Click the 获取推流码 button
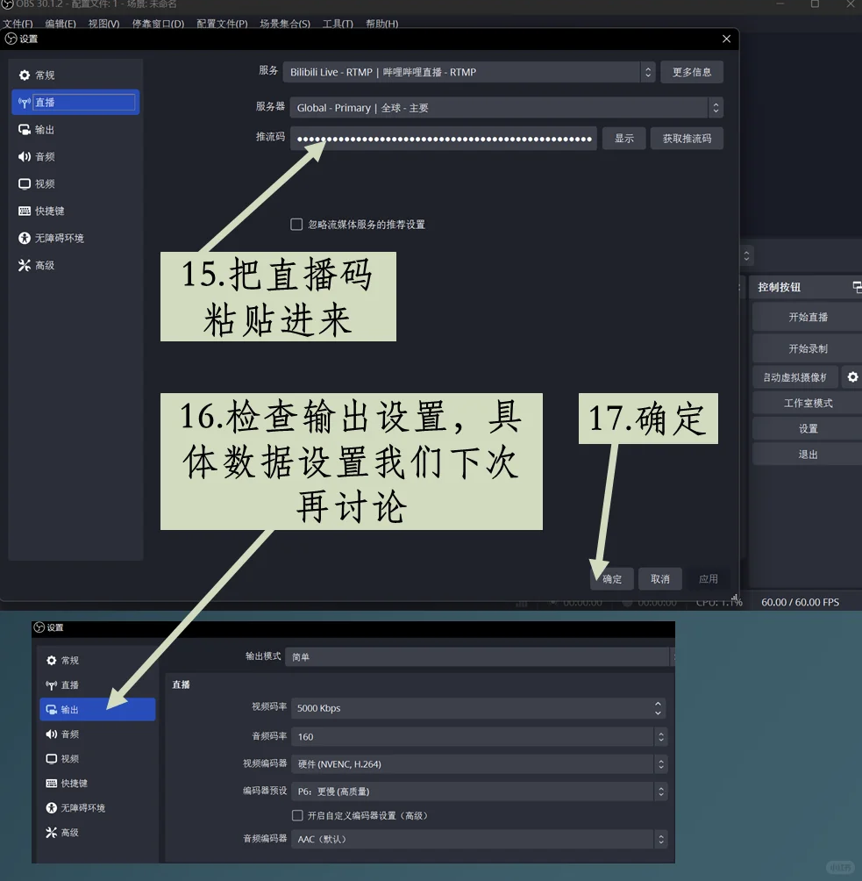The height and width of the screenshot is (881, 862). click(687, 139)
